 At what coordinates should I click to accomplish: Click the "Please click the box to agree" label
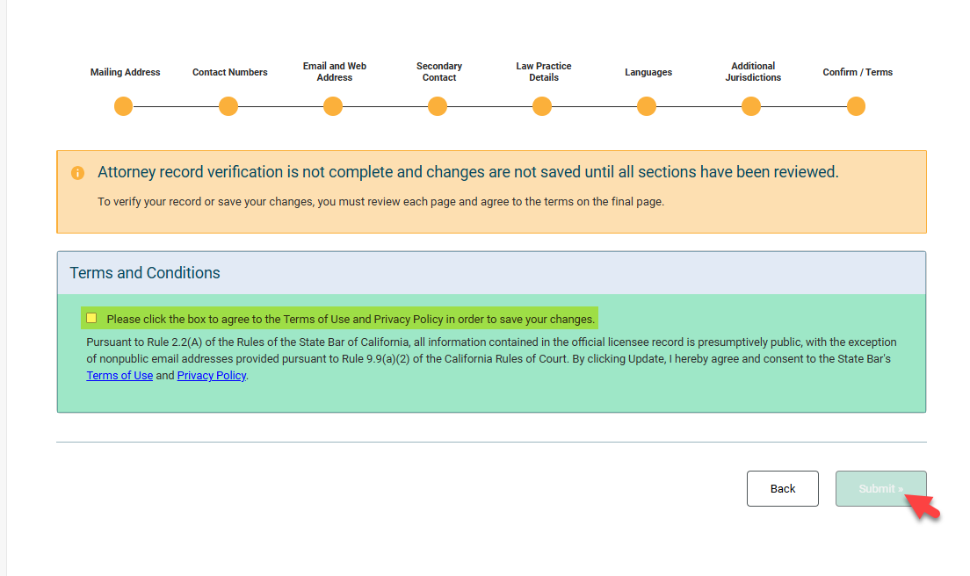[x=350, y=319]
